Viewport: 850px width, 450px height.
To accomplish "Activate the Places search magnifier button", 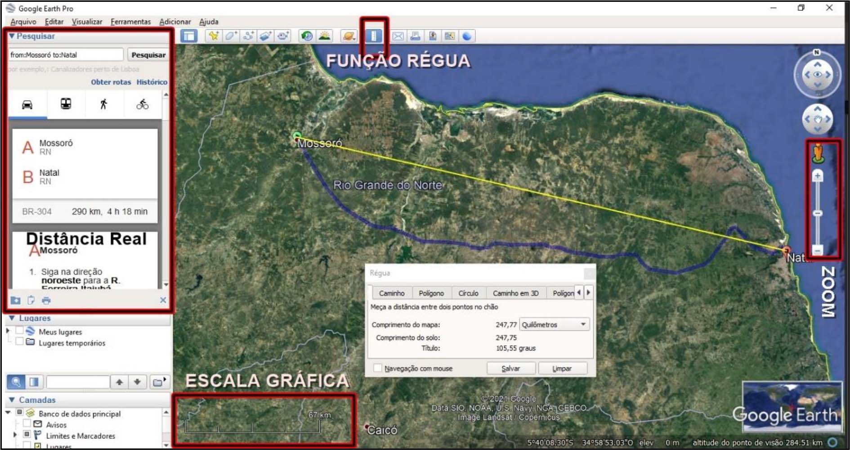I will [16, 382].
